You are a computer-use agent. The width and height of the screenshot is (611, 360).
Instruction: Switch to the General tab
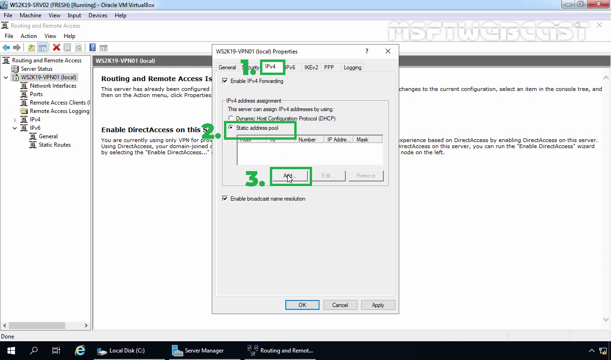tap(227, 67)
